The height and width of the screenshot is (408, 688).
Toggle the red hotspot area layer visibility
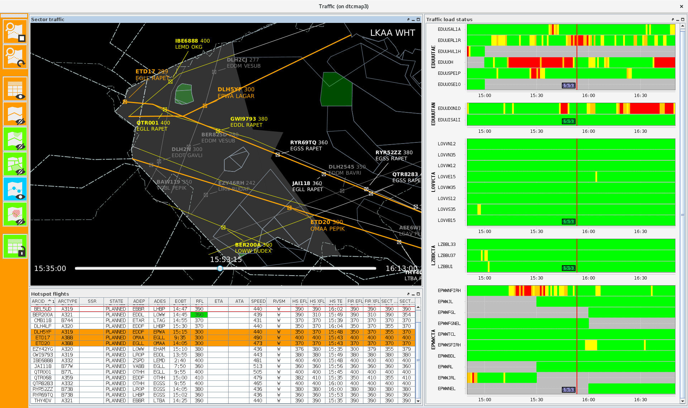click(x=15, y=214)
